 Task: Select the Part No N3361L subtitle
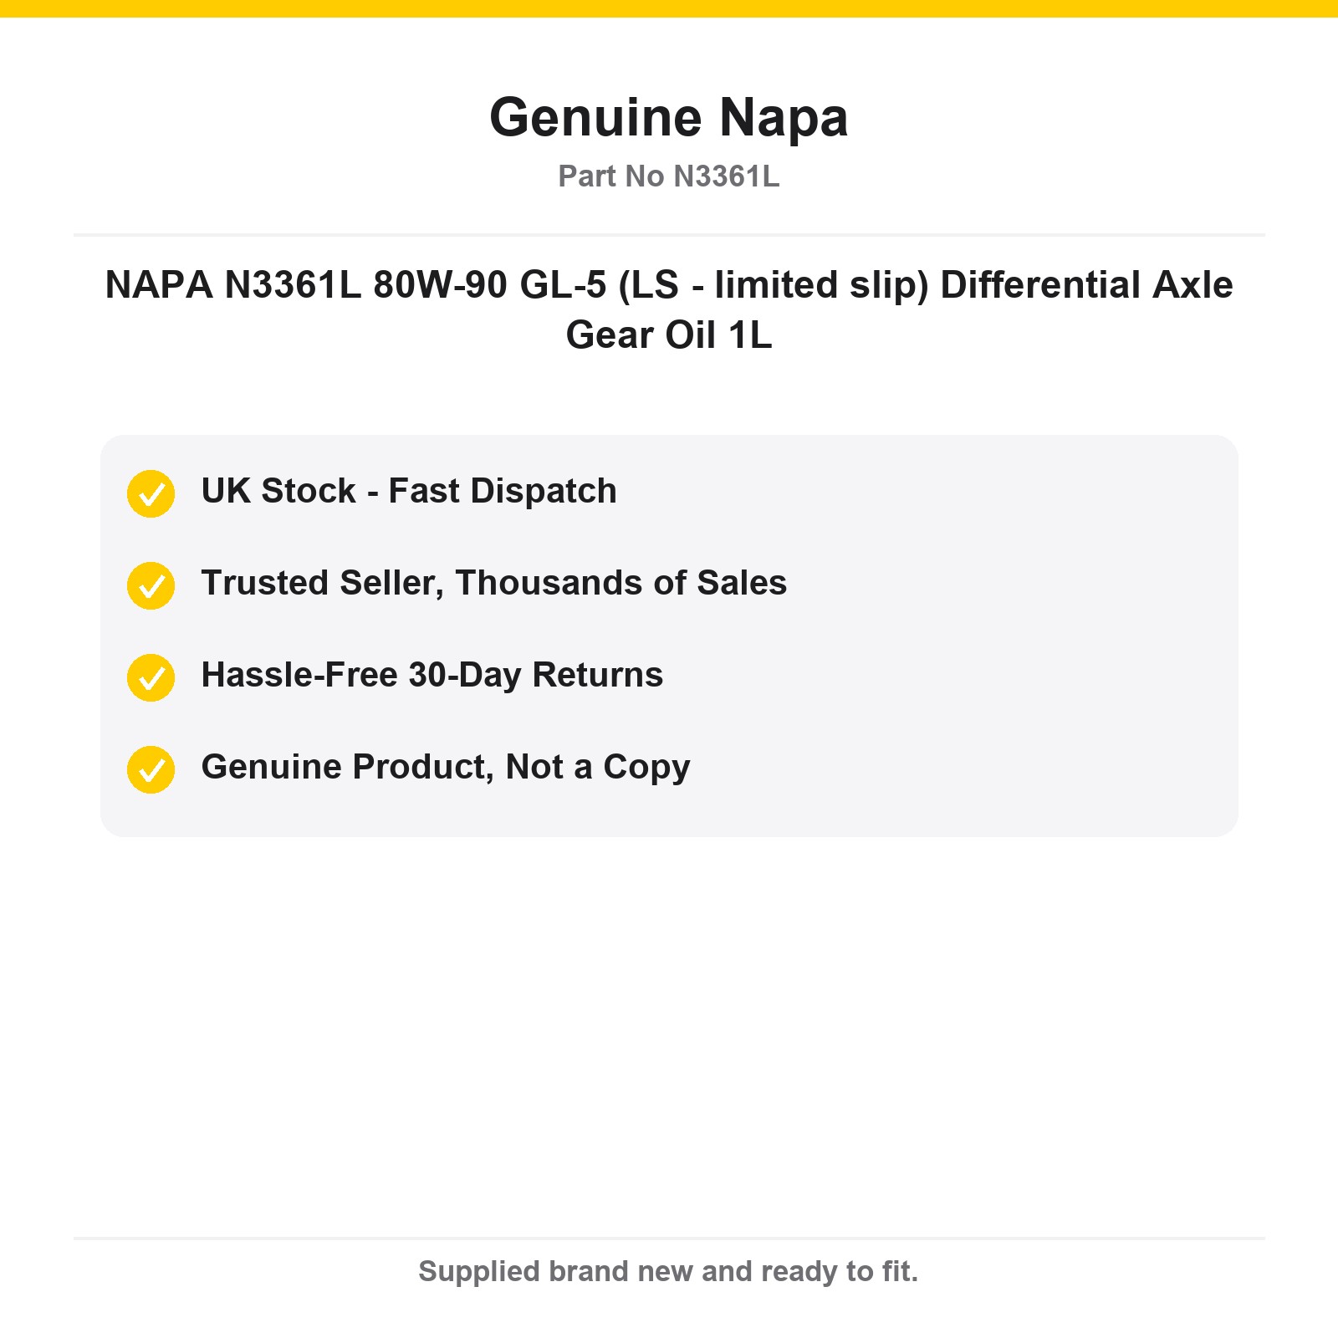point(669,176)
